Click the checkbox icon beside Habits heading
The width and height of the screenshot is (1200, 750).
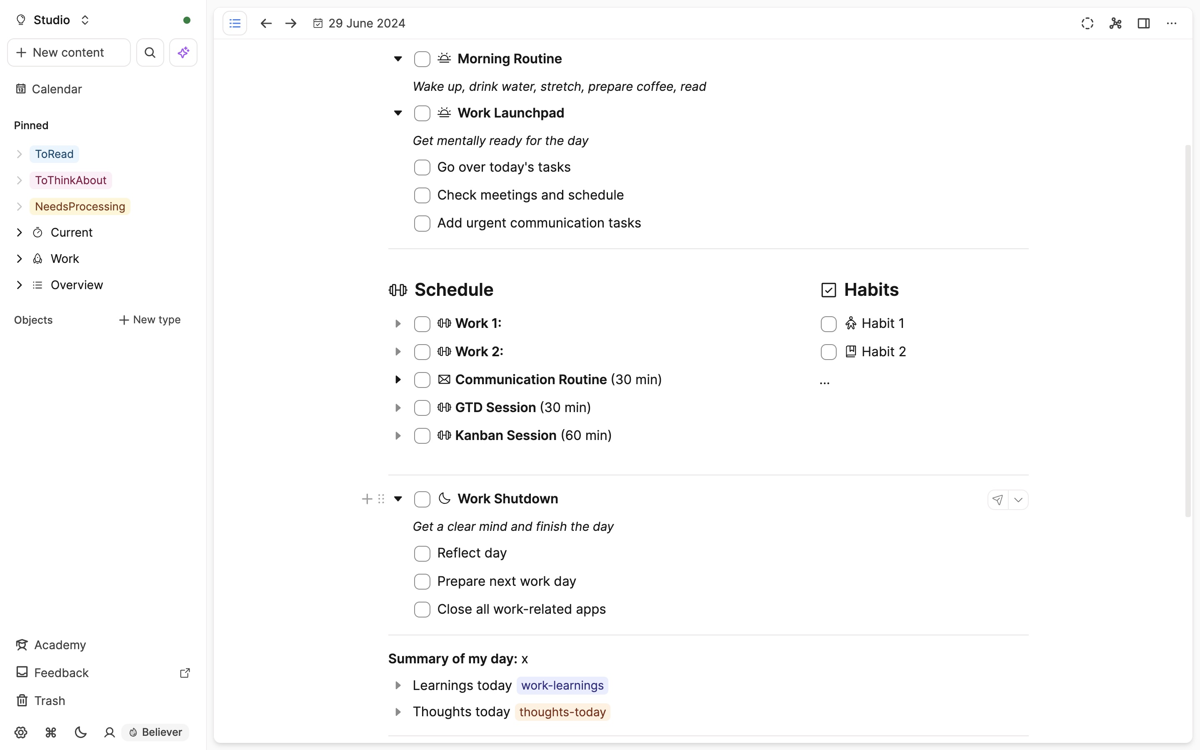click(x=829, y=290)
